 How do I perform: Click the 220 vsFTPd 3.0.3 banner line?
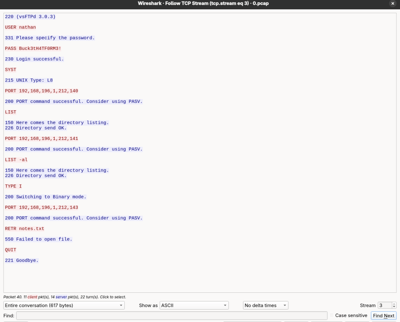point(30,17)
